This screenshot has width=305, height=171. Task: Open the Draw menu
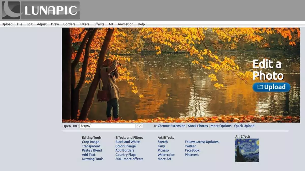pyautogui.click(x=55, y=24)
